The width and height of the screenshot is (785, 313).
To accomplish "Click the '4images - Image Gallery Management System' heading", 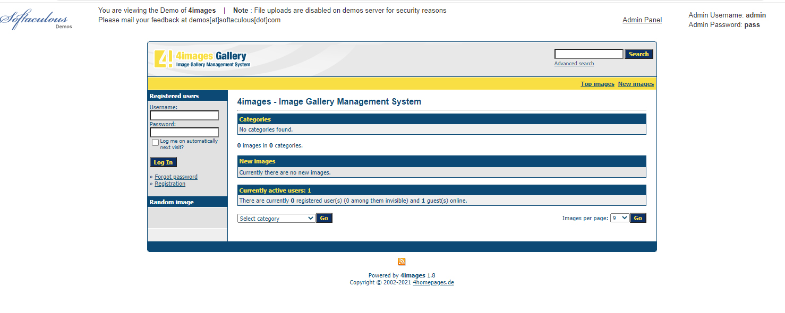I will click(x=329, y=102).
